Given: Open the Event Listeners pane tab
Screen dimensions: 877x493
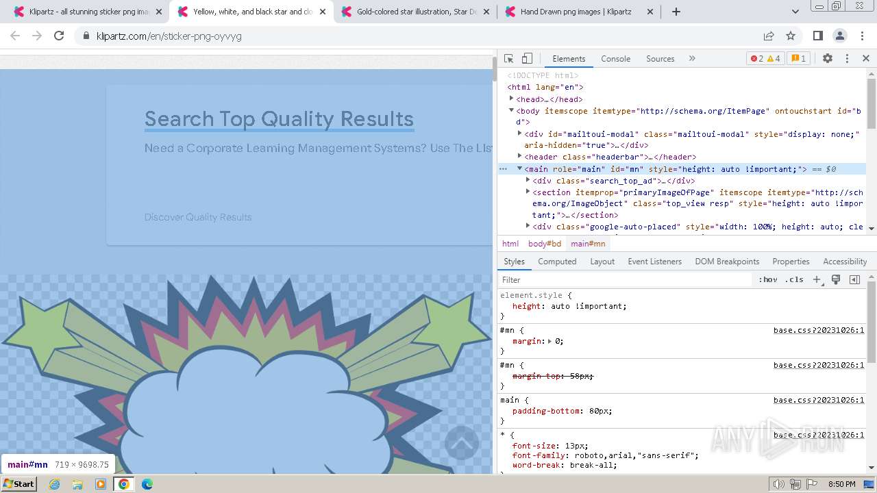Looking at the screenshot, I should point(654,262).
